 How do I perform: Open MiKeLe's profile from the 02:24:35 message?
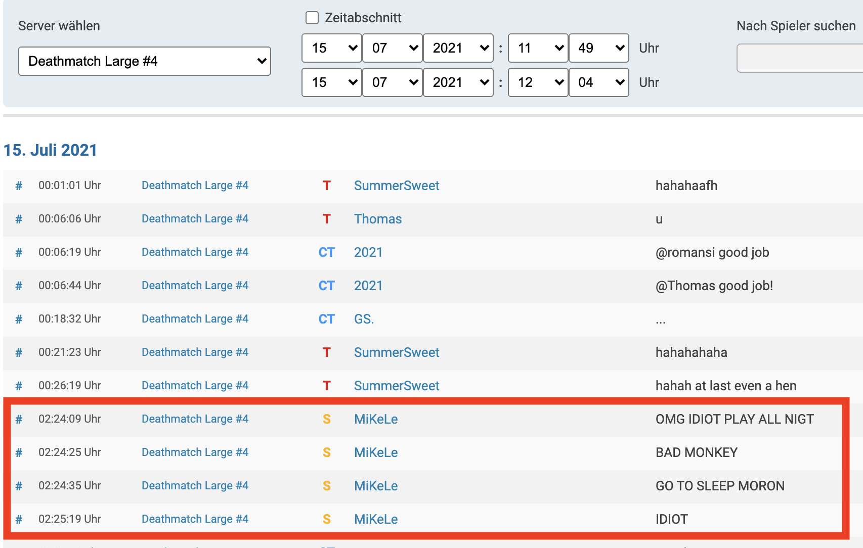[375, 486]
